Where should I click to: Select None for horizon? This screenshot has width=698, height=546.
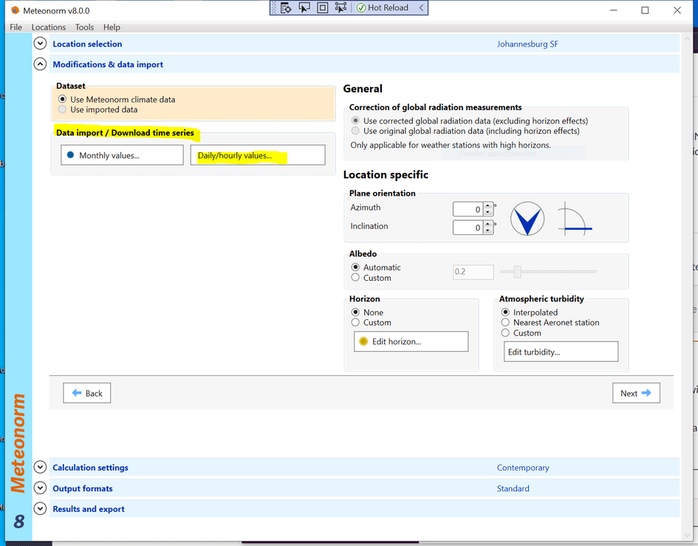coord(355,313)
